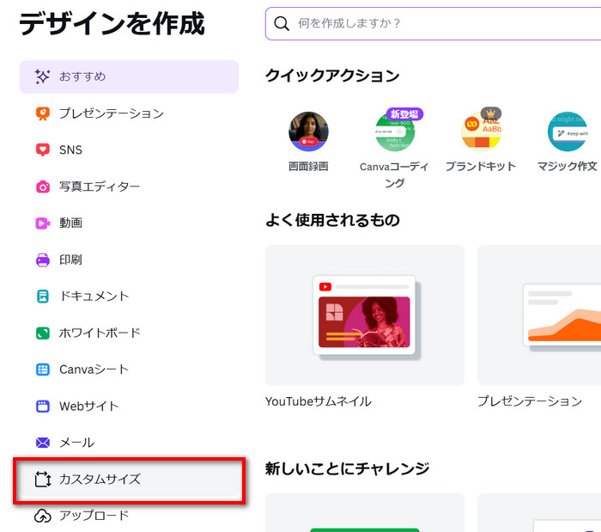Click the おすすめ sparkle icon
Screen dimensions: 601x532
click(42, 76)
